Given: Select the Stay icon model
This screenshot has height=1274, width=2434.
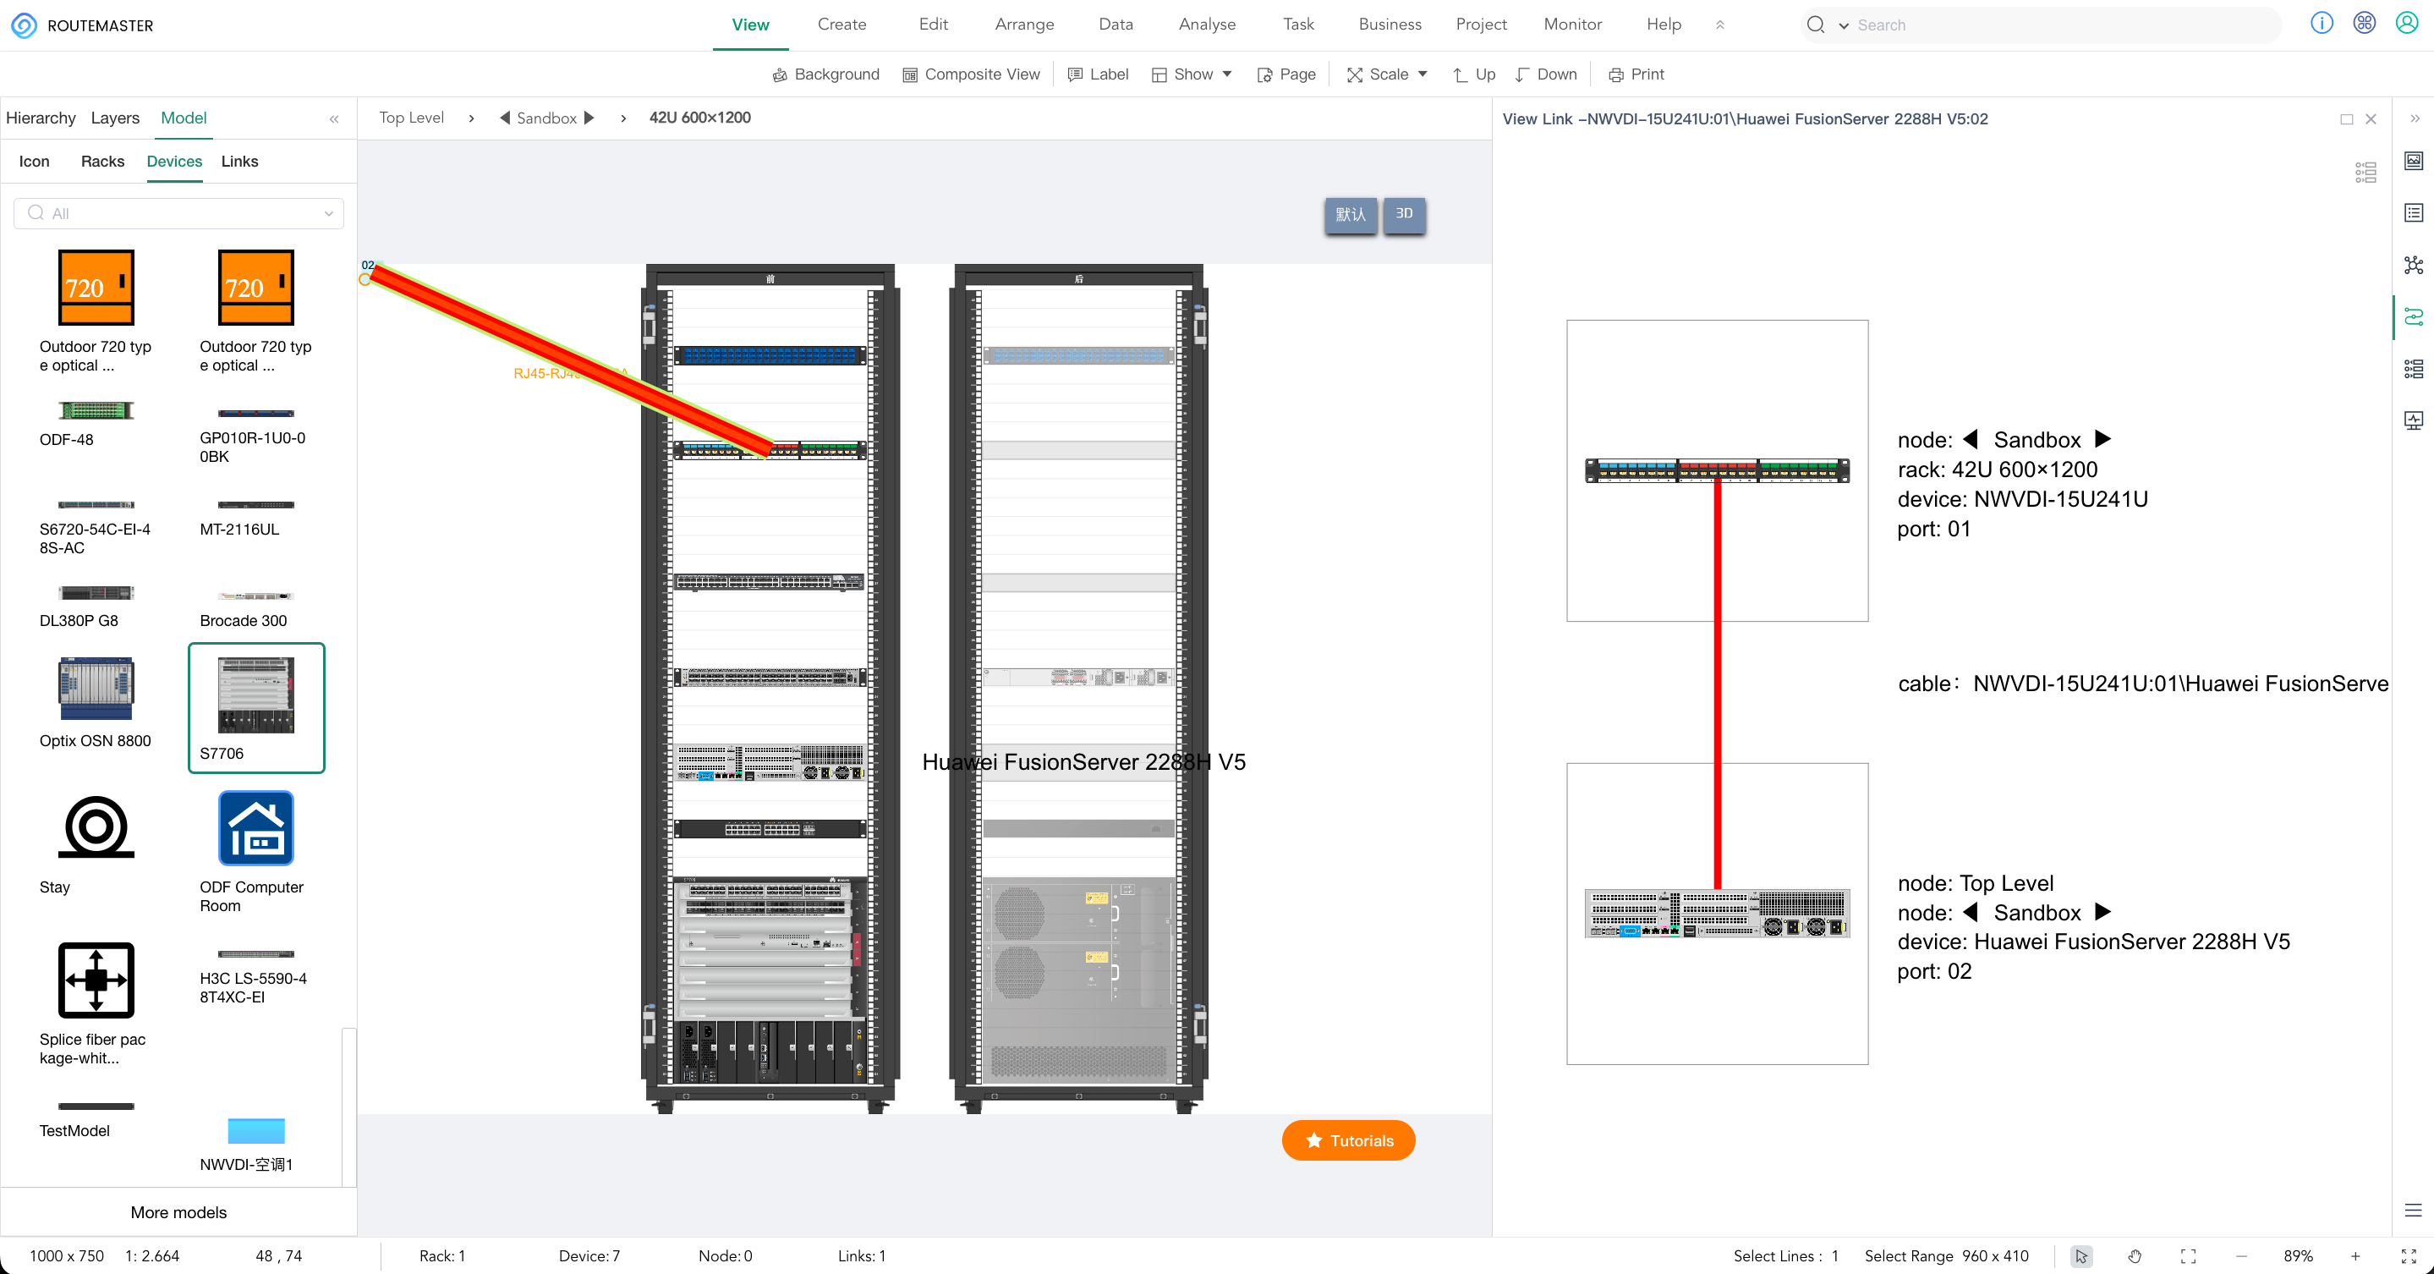Looking at the screenshot, I should pyautogui.click(x=96, y=845).
